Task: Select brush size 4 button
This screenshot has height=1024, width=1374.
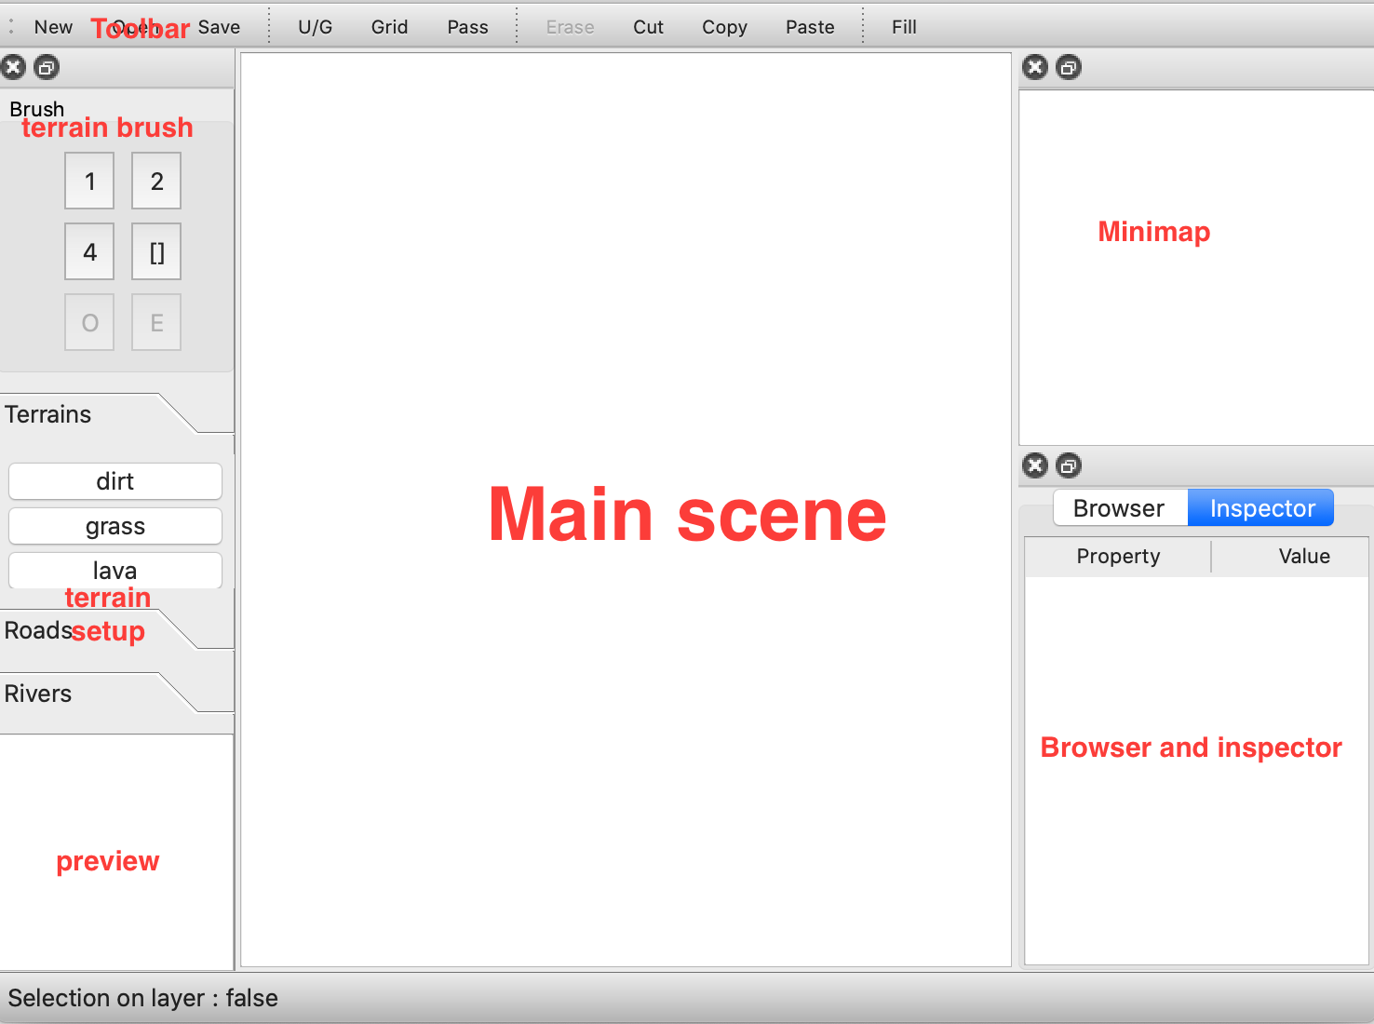Action: (89, 252)
